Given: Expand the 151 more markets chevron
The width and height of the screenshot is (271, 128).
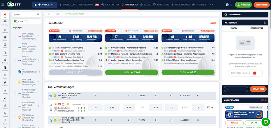Looking at the screenshot, I should pos(212,107).
